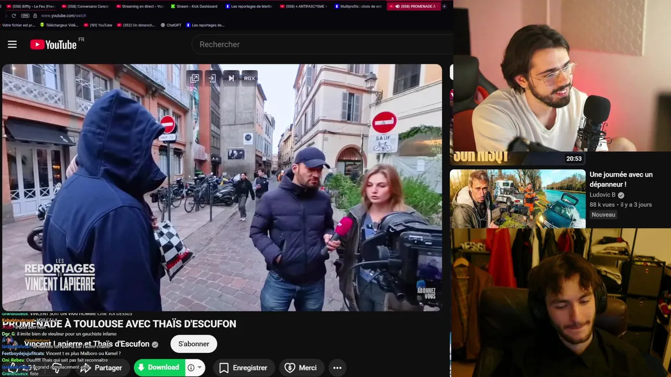Open the more actions three-dot menu
Image resolution: width=671 pixels, height=377 pixels.
click(337, 368)
